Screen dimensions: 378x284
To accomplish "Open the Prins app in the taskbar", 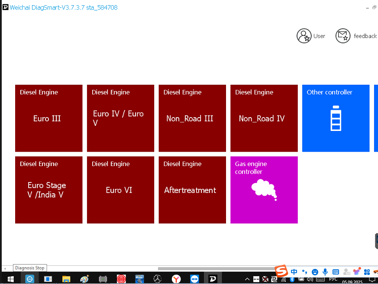I will click(x=139, y=279).
